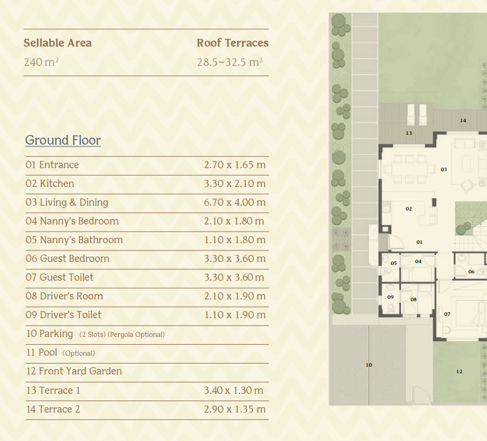Screen dimensions: 487x441
Task: Click the 10 parking marker on the plan
Action: [x=369, y=365]
